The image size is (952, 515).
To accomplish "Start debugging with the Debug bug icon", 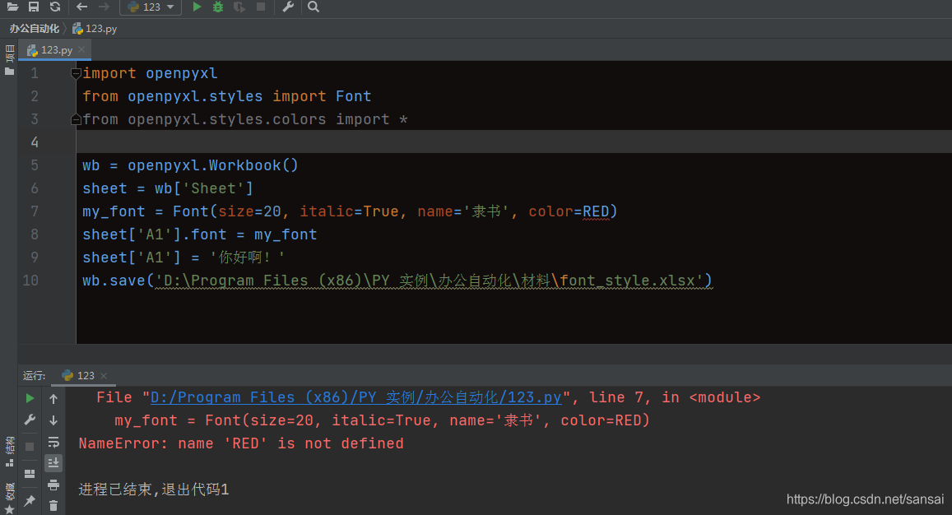I will click(218, 7).
